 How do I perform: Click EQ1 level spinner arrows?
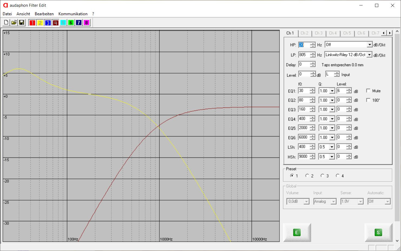[349, 91]
